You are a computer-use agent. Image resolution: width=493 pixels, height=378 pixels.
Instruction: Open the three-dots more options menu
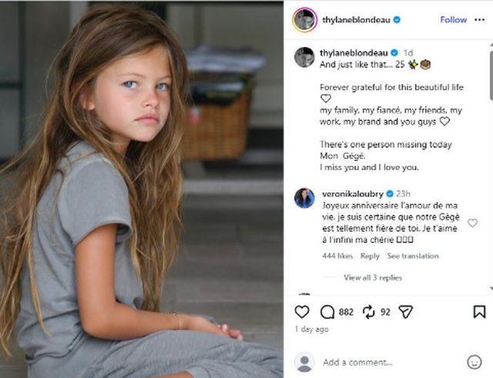point(479,20)
